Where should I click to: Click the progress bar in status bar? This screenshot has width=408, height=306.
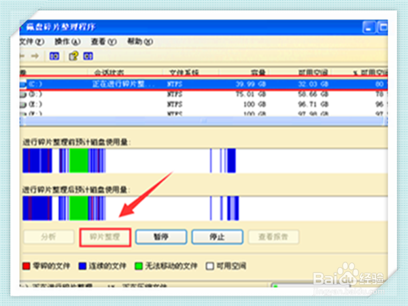pos(311,286)
